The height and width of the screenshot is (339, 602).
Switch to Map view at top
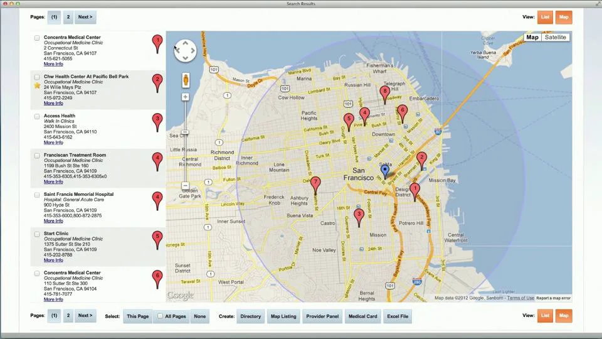click(x=564, y=17)
